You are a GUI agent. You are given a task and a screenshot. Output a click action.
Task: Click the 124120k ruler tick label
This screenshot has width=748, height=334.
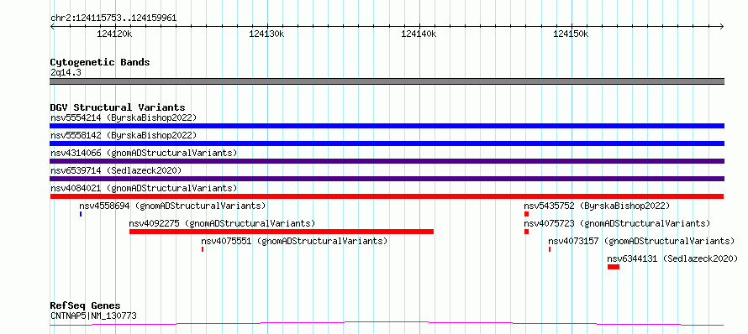click(x=114, y=34)
